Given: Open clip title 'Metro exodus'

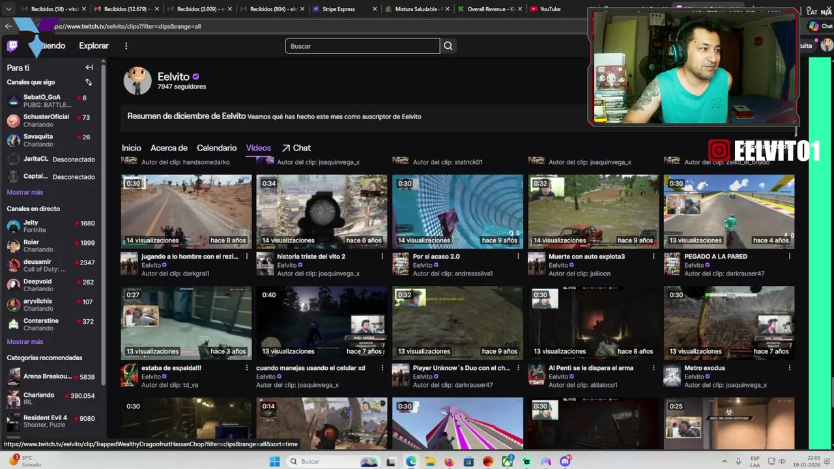Looking at the screenshot, I should pyautogui.click(x=704, y=368).
